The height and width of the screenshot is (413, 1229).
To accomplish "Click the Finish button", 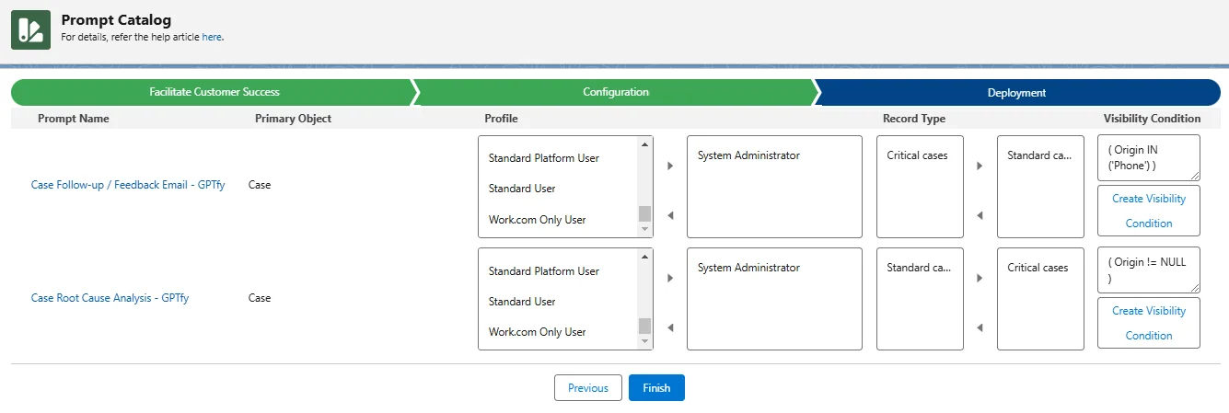I will coord(656,388).
